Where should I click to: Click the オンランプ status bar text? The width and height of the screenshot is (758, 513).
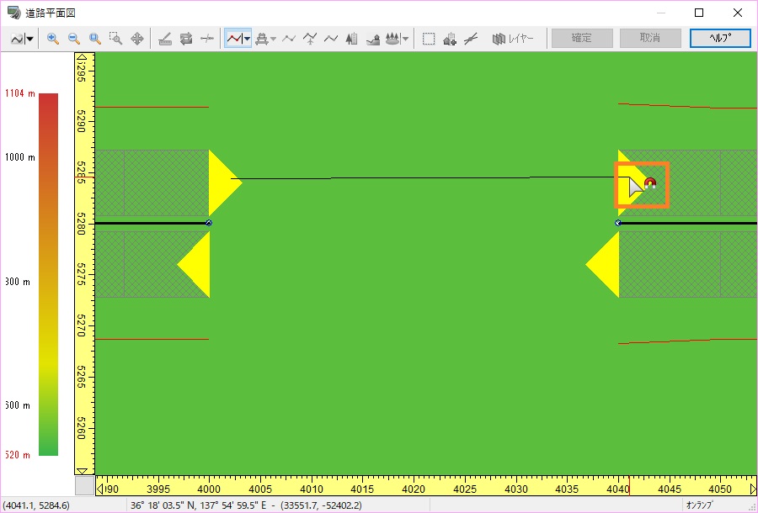pyautogui.click(x=699, y=505)
